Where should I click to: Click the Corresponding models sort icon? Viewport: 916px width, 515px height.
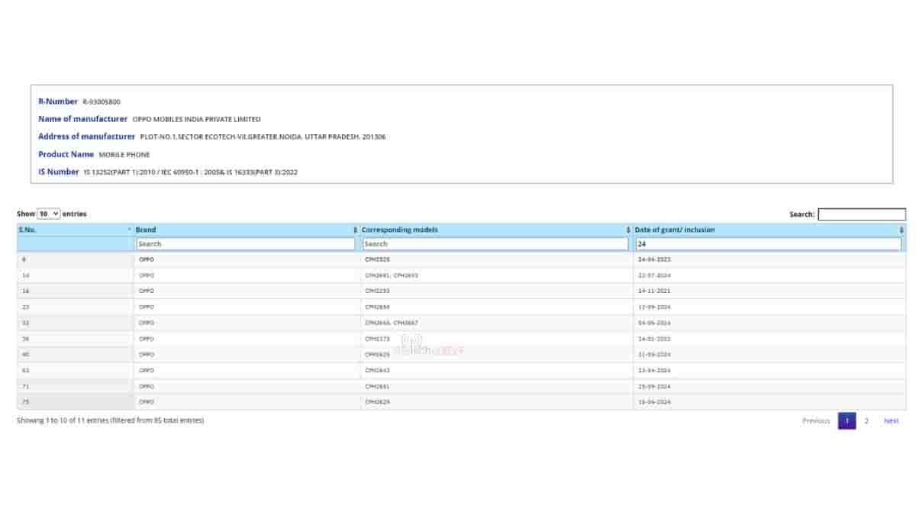628,230
